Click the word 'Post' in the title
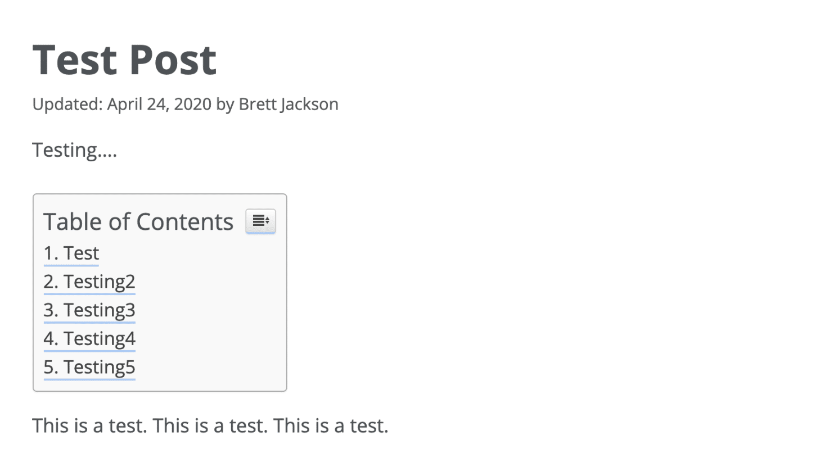Viewport: 829px width, 462px height. (x=173, y=60)
